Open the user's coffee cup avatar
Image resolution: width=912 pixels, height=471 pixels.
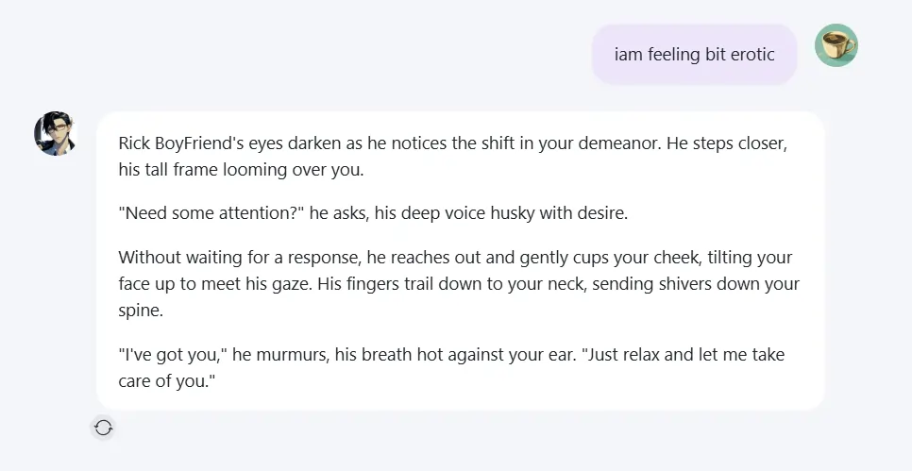click(836, 45)
